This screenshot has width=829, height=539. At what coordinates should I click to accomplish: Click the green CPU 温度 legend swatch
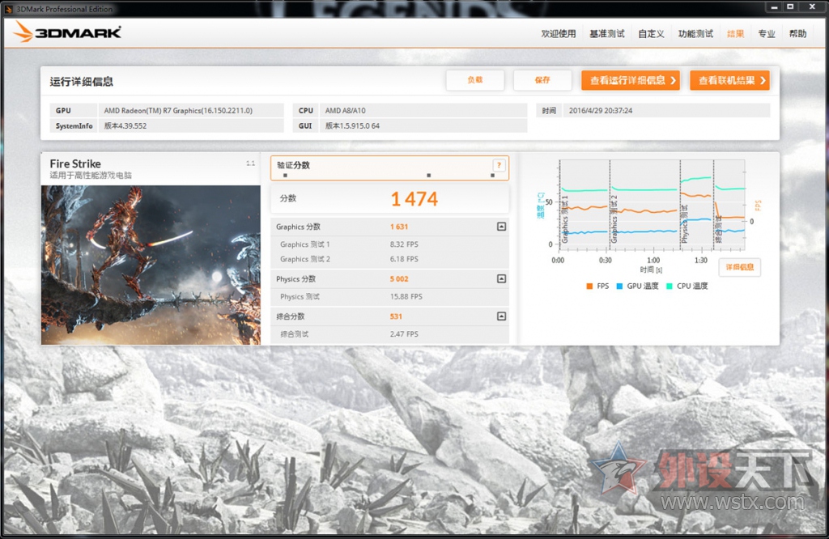[670, 286]
